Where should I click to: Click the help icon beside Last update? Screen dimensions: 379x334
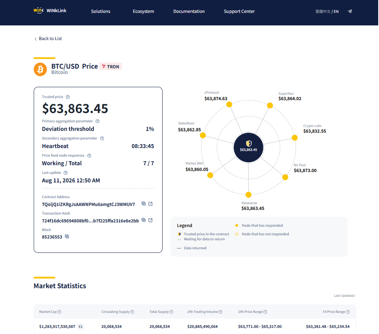click(x=66, y=173)
